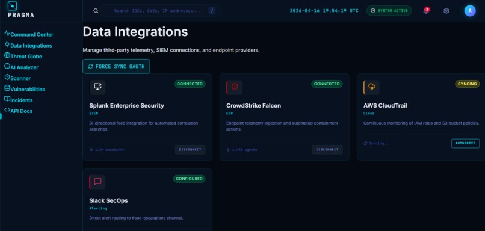Image resolution: width=485 pixels, height=231 pixels.
Task: Click the icon beside 1,428 agents
Action: (x=228, y=150)
